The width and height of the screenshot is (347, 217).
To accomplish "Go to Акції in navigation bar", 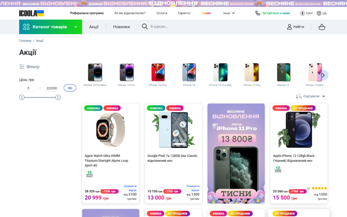I will (x=94, y=27).
